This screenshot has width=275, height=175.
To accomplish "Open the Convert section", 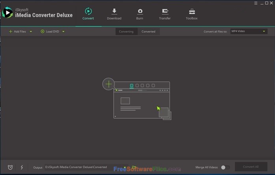I will click(x=88, y=14).
